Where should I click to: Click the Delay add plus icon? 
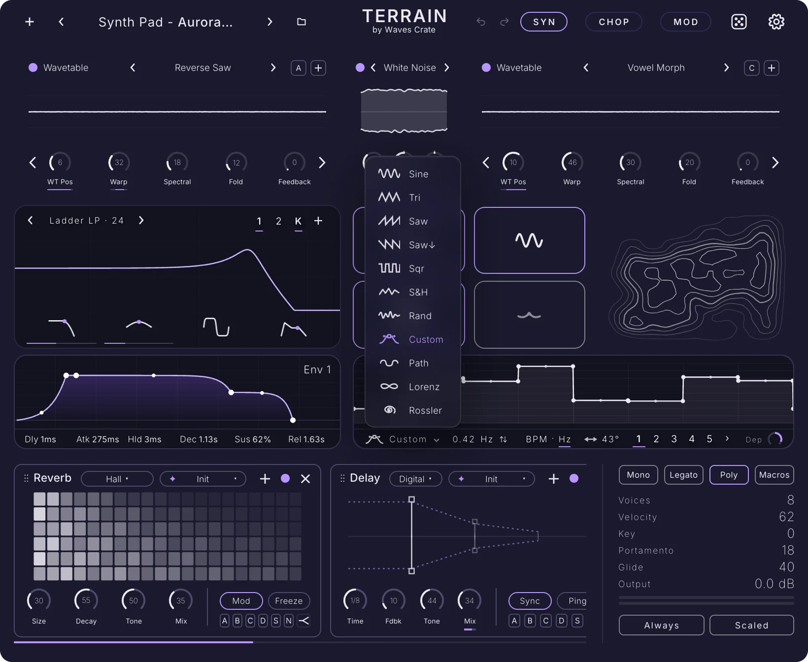[554, 479]
